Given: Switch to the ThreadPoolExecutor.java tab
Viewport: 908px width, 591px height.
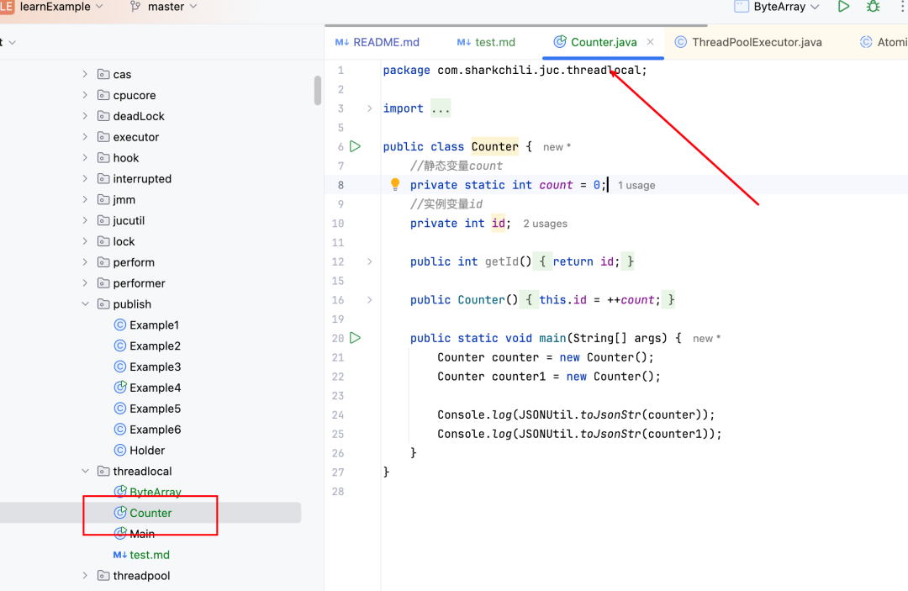Looking at the screenshot, I should (747, 42).
